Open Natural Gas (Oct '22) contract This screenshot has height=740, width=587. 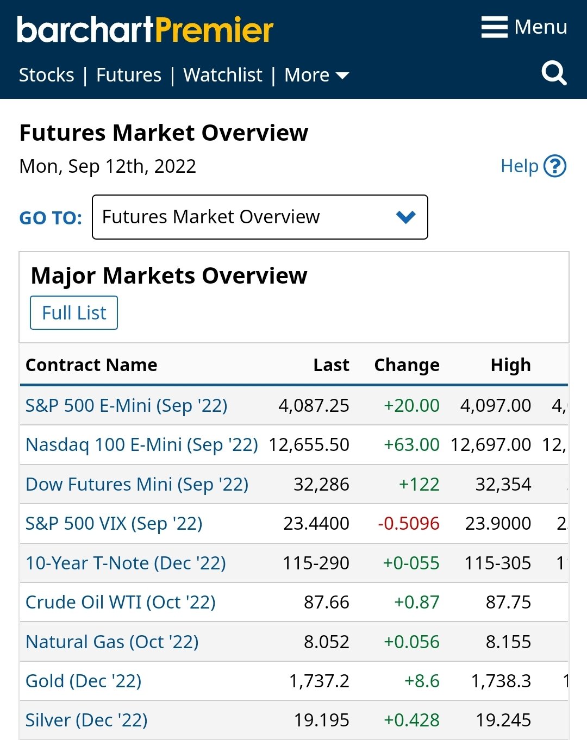pos(112,642)
